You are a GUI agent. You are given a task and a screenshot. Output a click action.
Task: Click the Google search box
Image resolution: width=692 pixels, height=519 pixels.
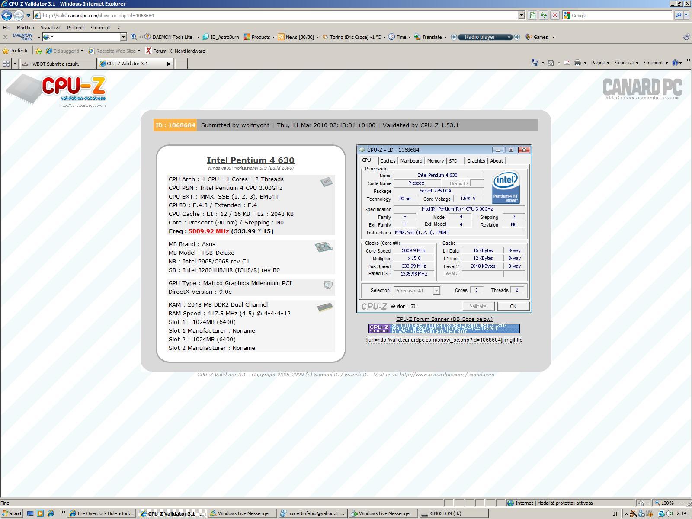[x=621, y=16]
